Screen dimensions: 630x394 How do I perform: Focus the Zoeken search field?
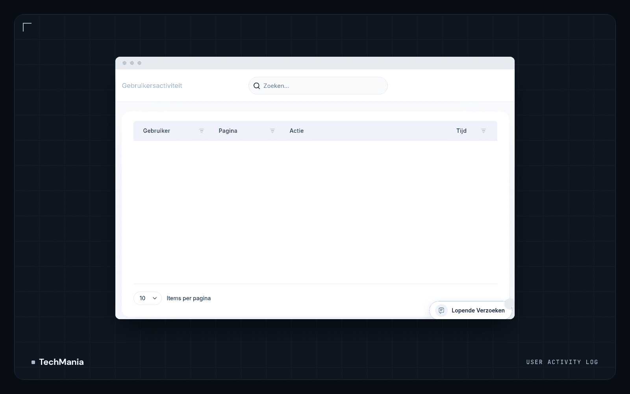pyautogui.click(x=318, y=86)
